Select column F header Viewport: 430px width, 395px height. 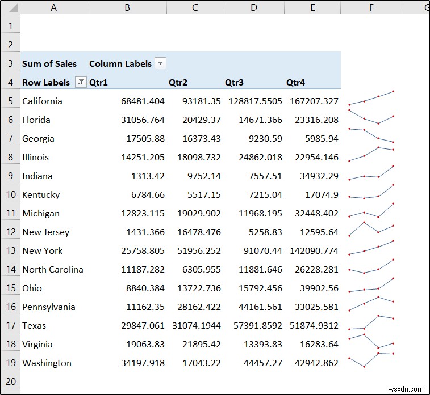[x=371, y=7]
